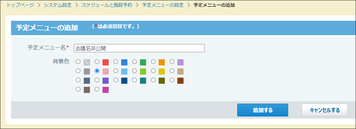The image size is (356, 129).
Task: Select the green background color swatch
Action: tap(143, 62)
